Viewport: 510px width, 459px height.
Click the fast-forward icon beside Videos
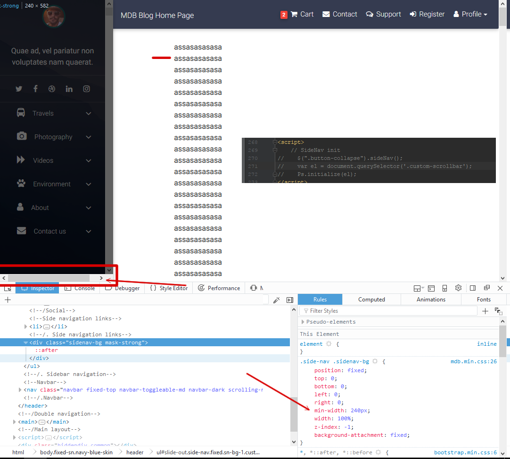21,159
